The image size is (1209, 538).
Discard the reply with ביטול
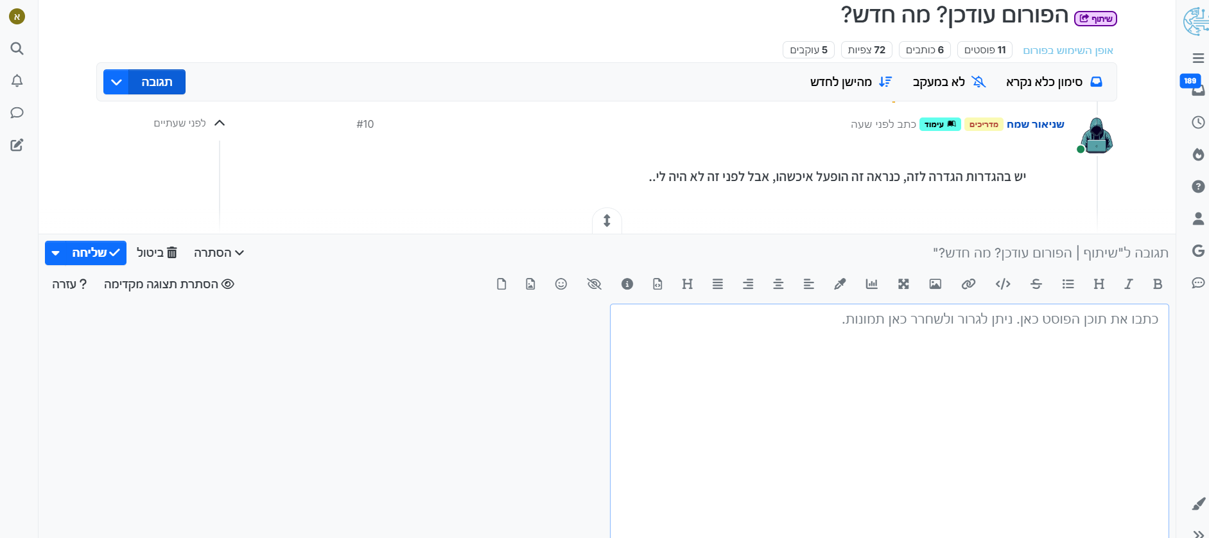(x=157, y=253)
